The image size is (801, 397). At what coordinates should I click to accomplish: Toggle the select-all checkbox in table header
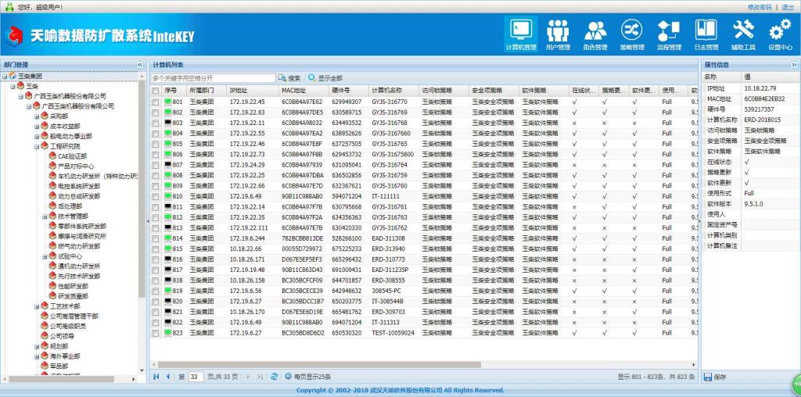coord(156,91)
